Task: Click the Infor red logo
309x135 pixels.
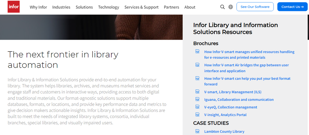Action: [x=14, y=7]
